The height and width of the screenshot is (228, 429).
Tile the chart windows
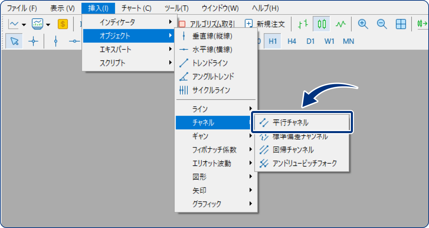(x=401, y=24)
